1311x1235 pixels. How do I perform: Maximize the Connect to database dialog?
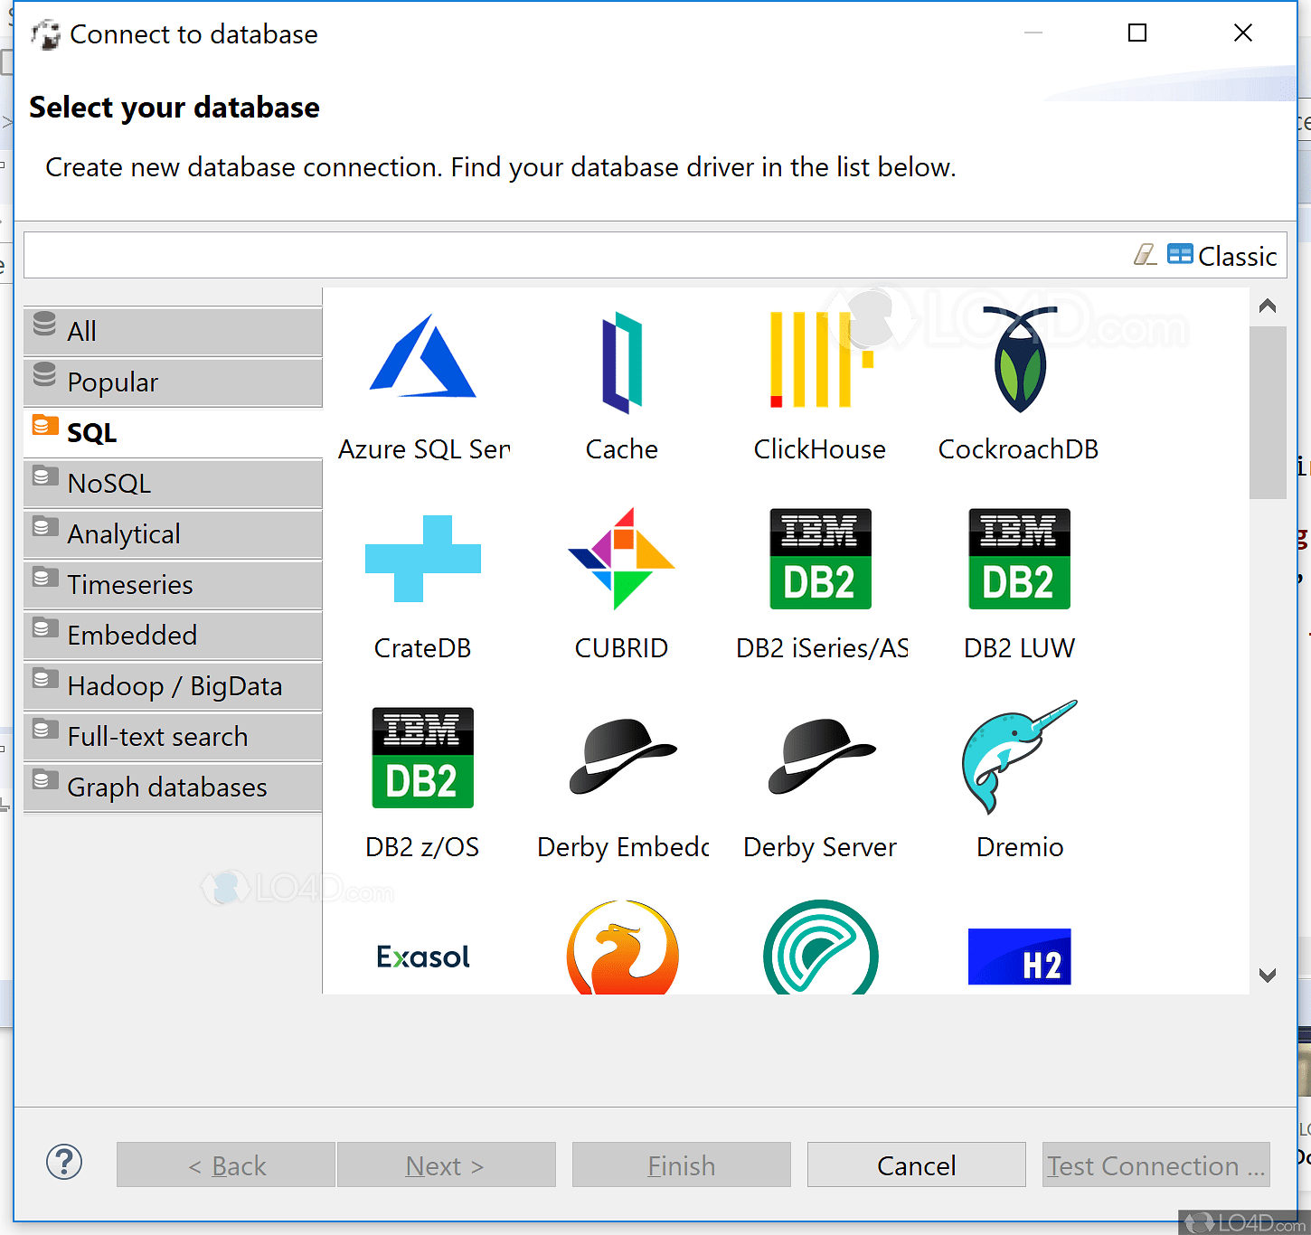coord(1137,33)
